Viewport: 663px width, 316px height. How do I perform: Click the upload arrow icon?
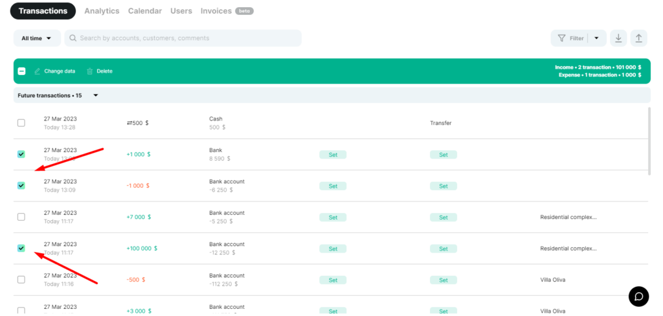pyautogui.click(x=638, y=38)
